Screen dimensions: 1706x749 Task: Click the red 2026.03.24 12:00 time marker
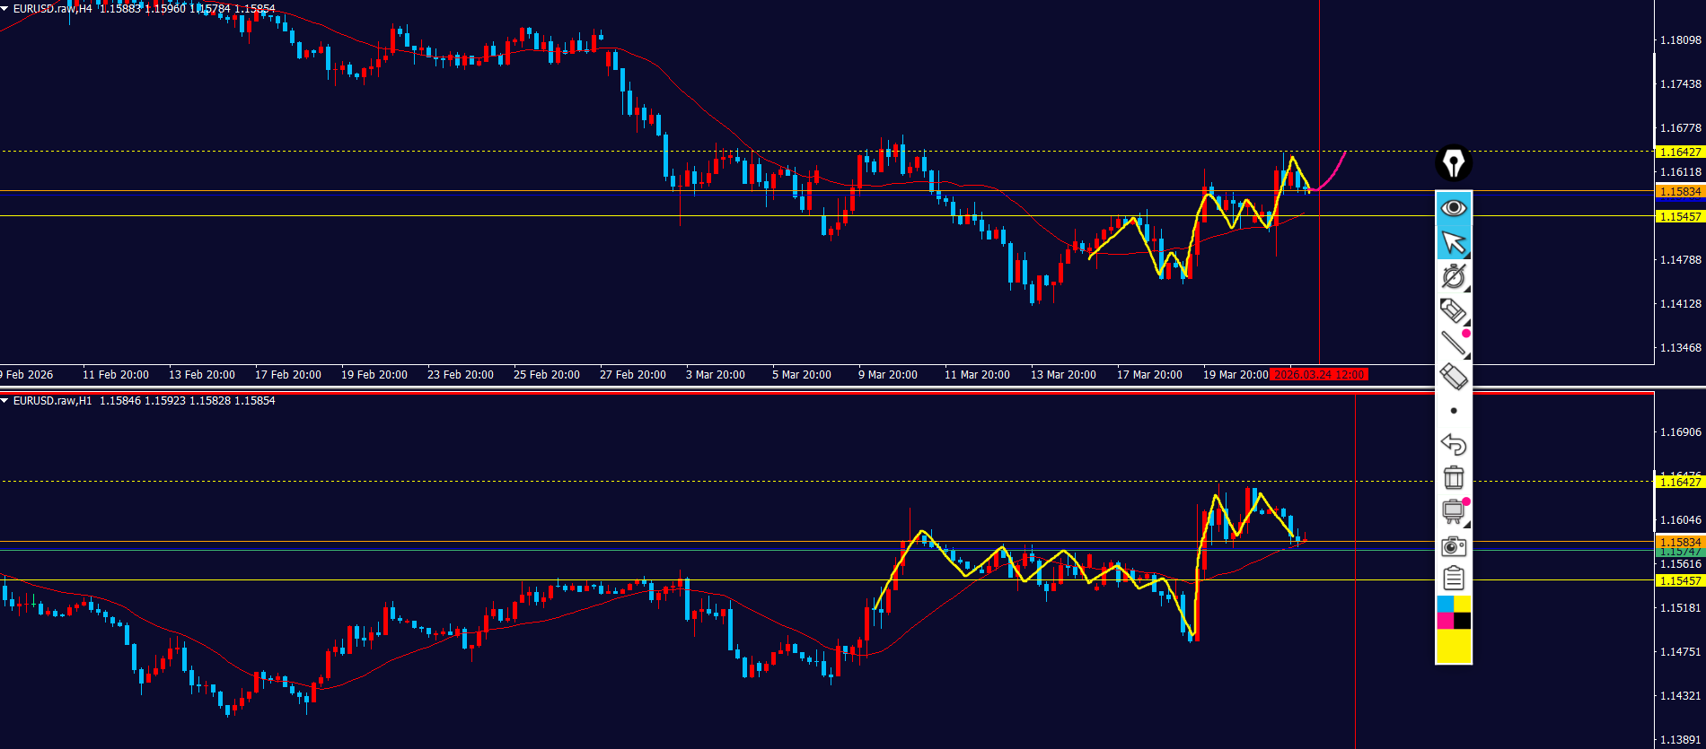(x=1319, y=374)
